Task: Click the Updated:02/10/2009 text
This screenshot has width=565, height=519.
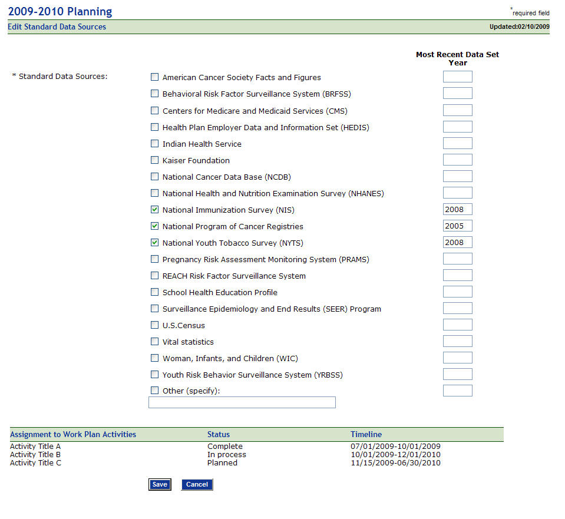Action: 519,27
